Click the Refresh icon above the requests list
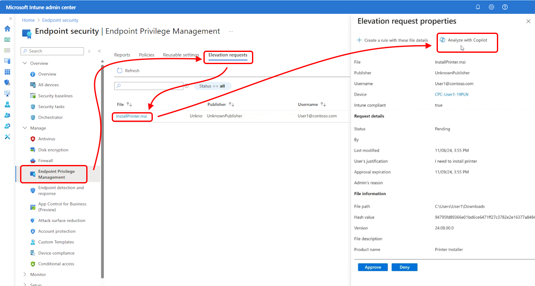The width and height of the screenshot is (535, 286). point(120,71)
